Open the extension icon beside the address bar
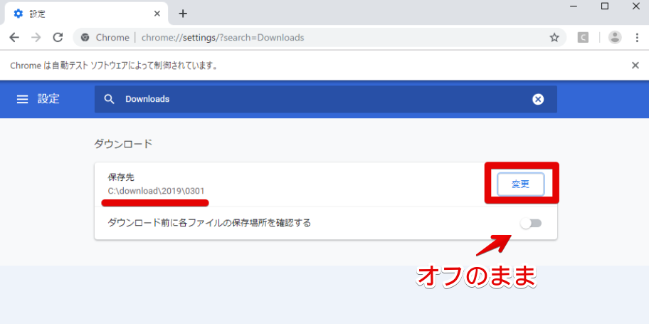The image size is (649, 324). (x=583, y=38)
